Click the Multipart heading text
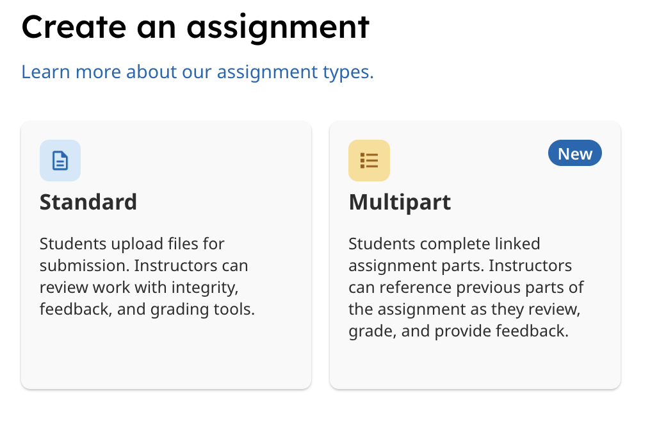 (x=400, y=203)
